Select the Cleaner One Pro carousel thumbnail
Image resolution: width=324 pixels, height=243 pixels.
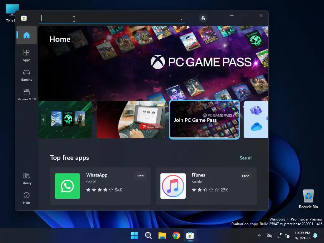131,119
